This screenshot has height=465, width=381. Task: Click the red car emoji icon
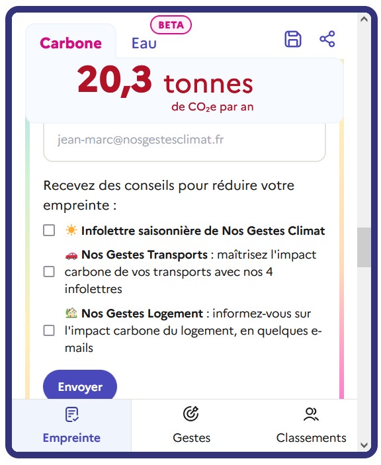point(71,255)
